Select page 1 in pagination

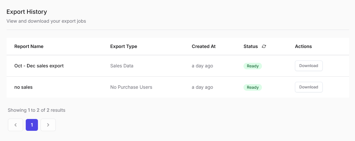(32, 125)
